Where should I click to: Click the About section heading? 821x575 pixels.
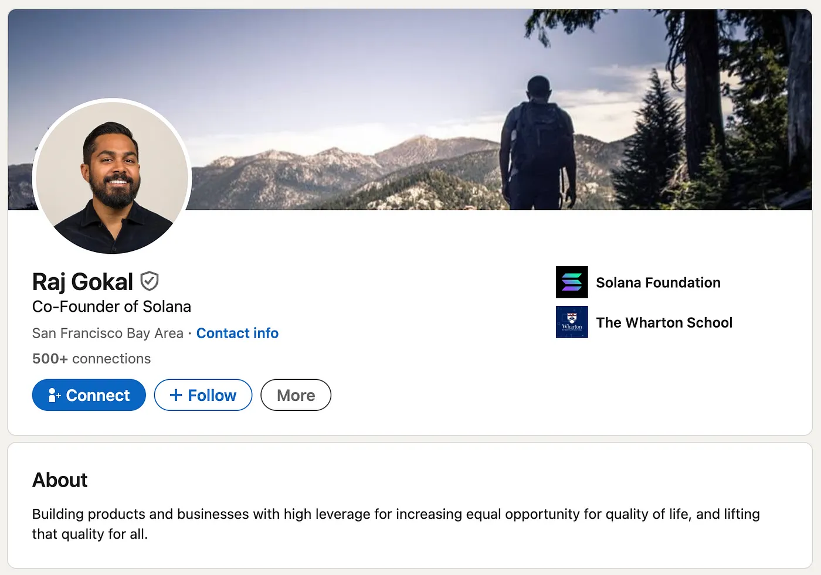tap(60, 480)
